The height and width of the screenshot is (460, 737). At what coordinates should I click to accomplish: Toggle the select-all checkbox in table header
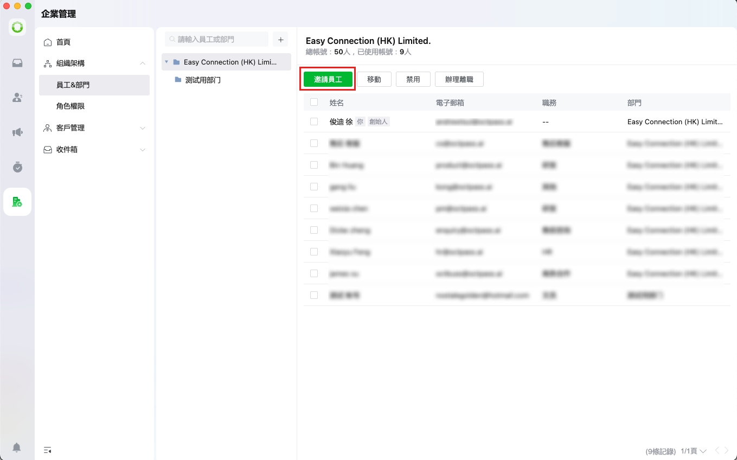click(314, 102)
